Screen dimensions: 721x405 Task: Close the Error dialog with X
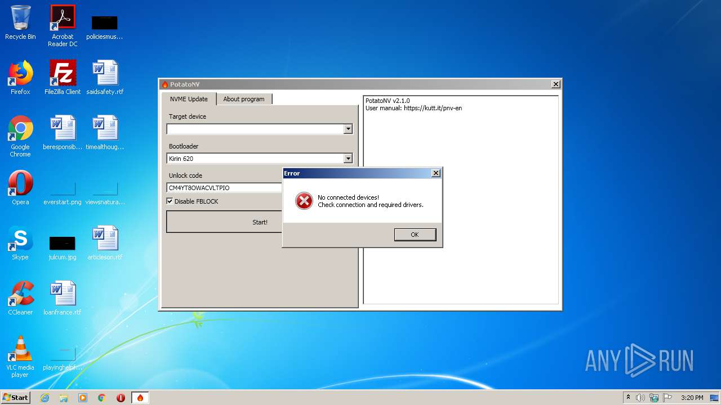[x=435, y=173]
